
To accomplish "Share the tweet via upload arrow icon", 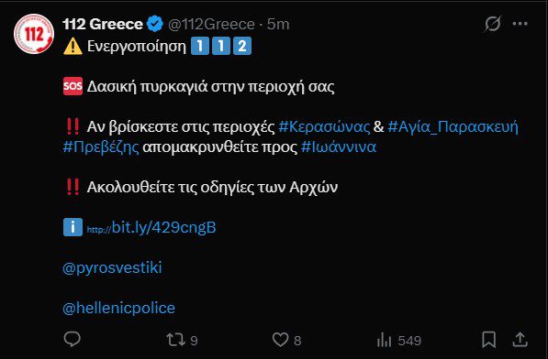I will tap(520, 340).
